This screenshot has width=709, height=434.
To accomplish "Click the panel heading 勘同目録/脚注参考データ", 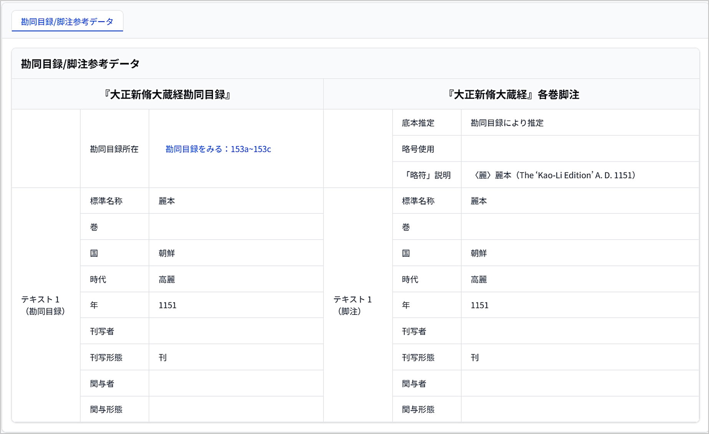I will (x=80, y=64).
